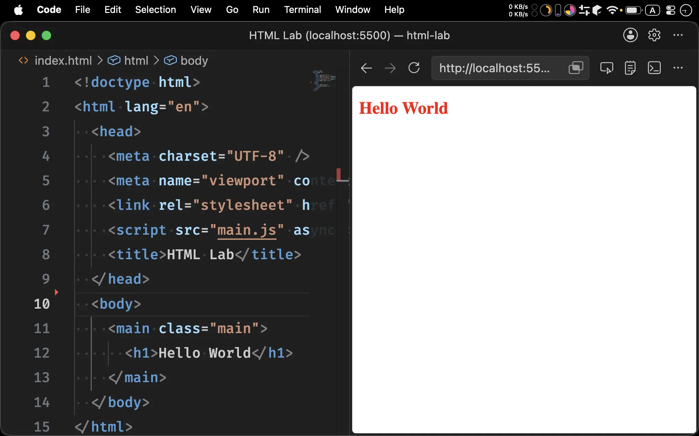Open the Run menu
Image resolution: width=699 pixels, height=436 pixels.
click(x=261, y=10)
